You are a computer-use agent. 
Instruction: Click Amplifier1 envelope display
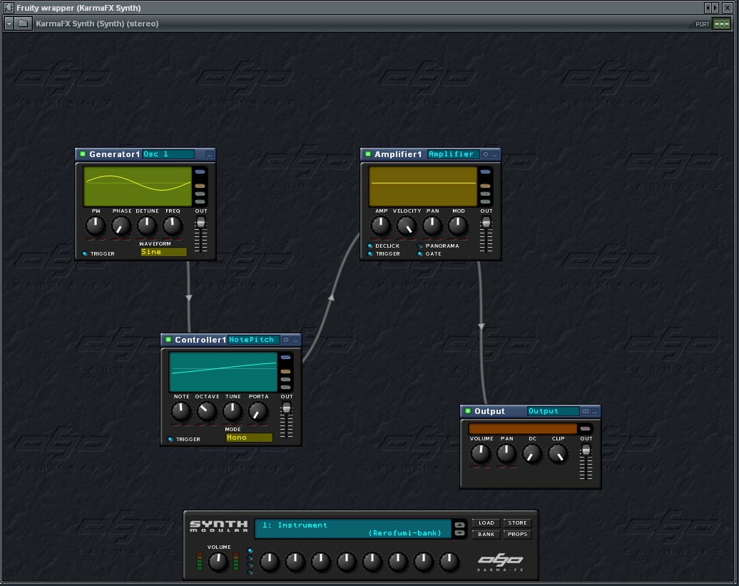pyautogui.click(x=423, y=186)
